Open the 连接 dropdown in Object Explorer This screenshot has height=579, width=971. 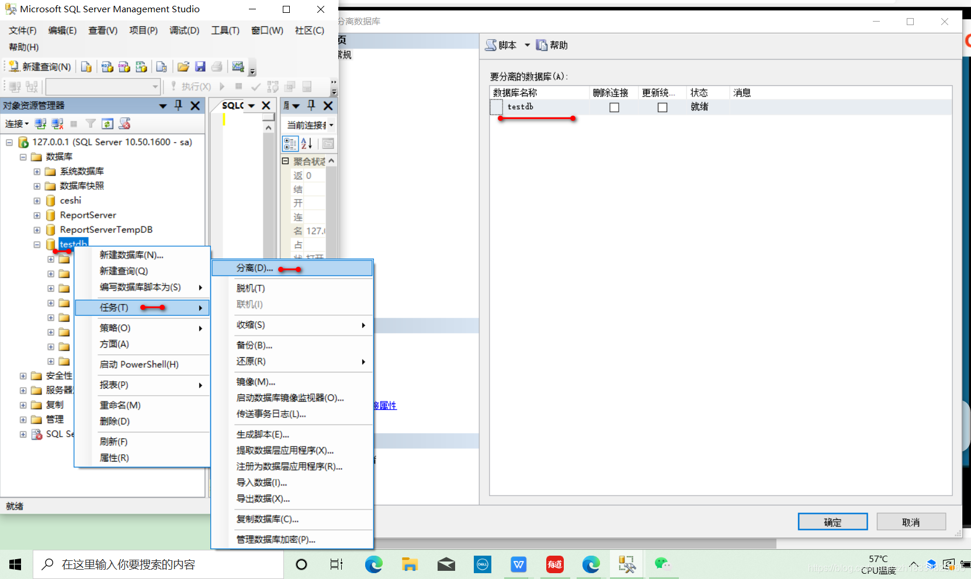point(17,124)
